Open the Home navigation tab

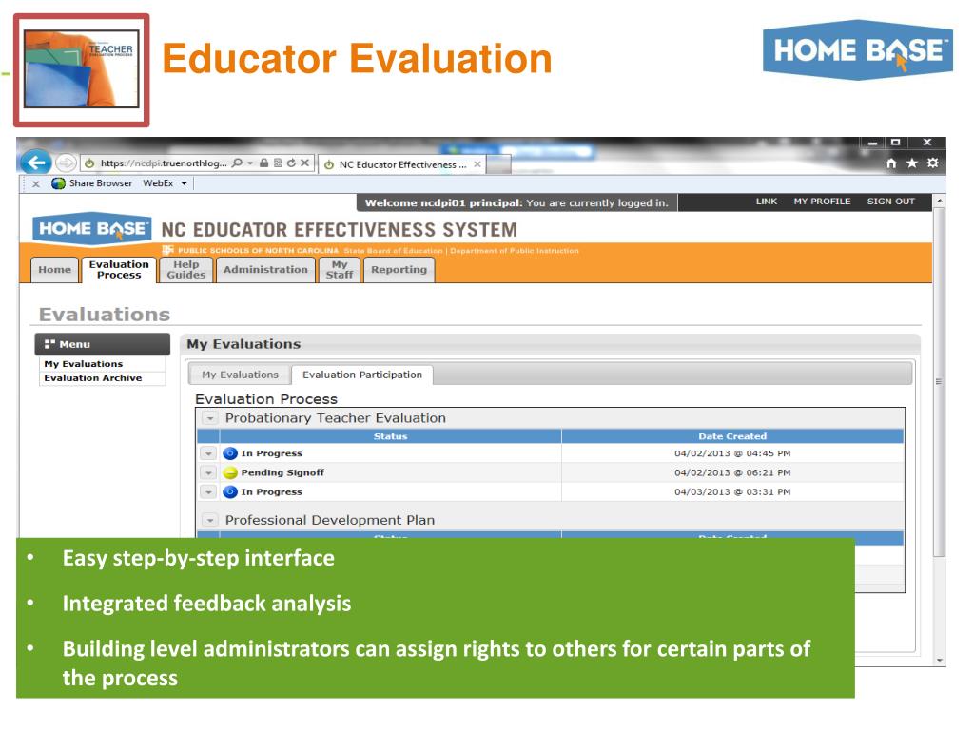click(54, 269)
